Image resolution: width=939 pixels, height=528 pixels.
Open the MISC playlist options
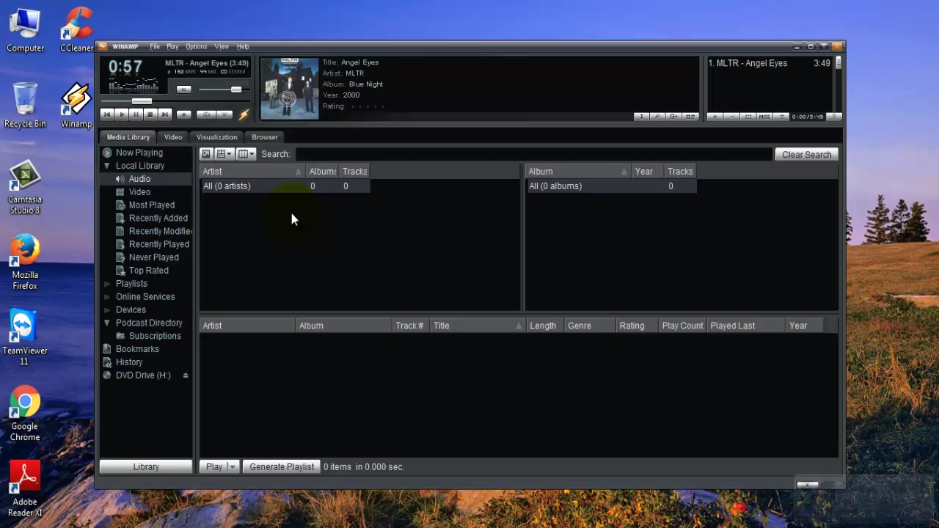(x=764, y=117)
